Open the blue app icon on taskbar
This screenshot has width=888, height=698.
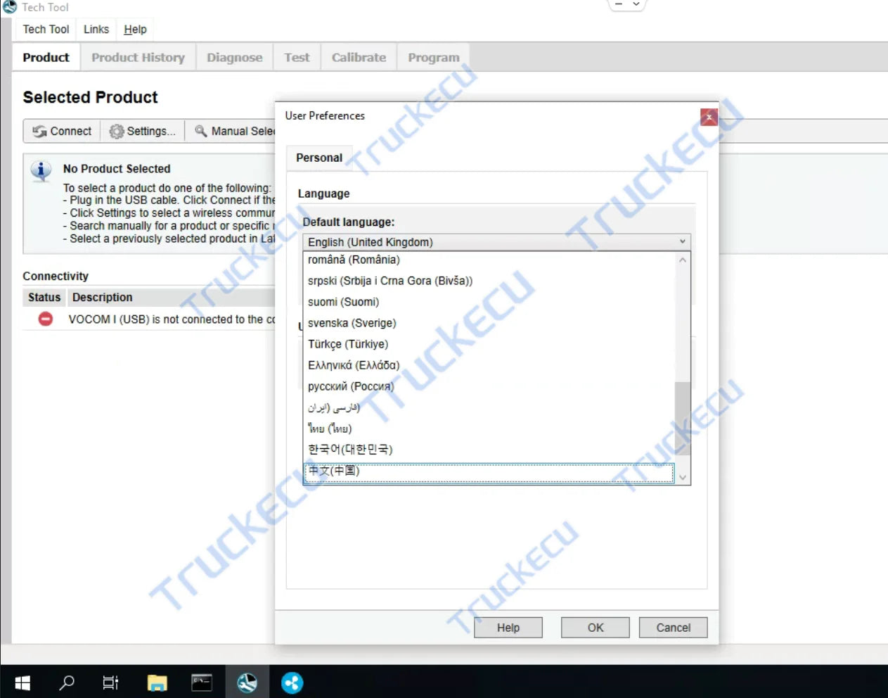point(292,682)
